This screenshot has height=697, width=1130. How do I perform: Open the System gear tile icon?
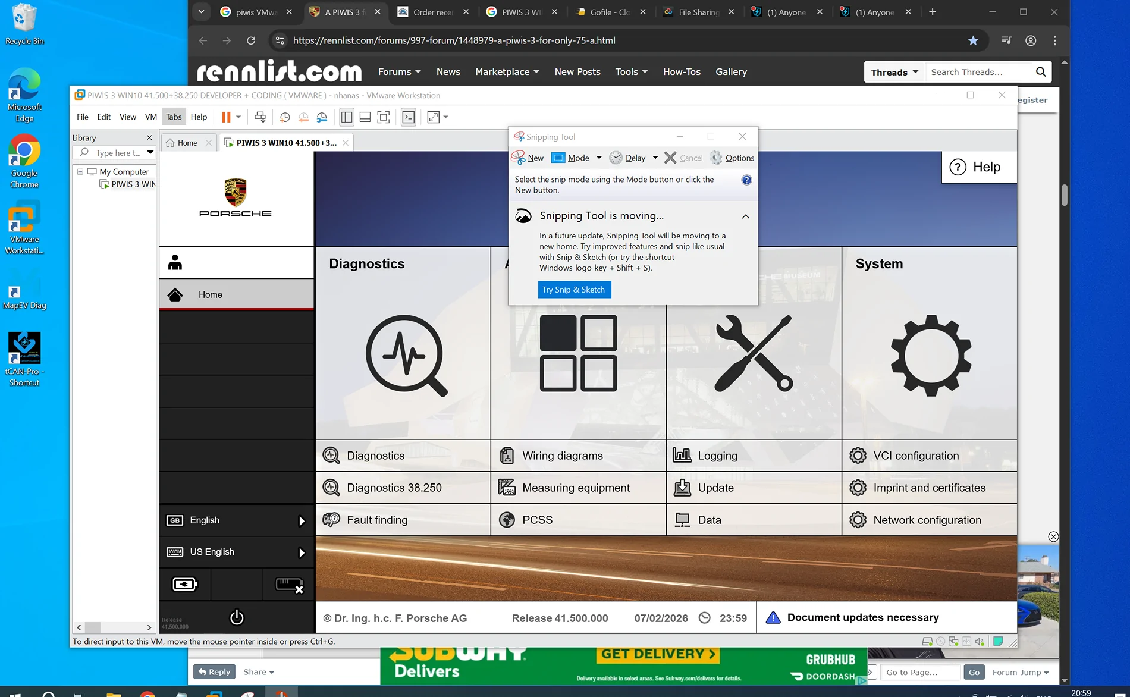(931, 355)
